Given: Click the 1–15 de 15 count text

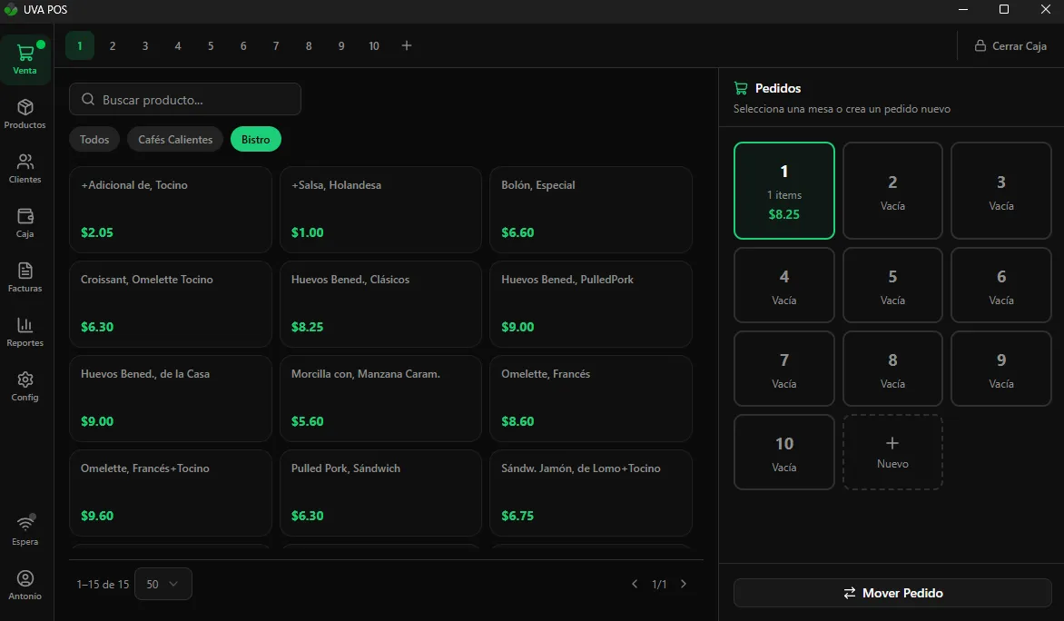Looking at the screenshot, I should pyautogui.click(x=103, y=585).
